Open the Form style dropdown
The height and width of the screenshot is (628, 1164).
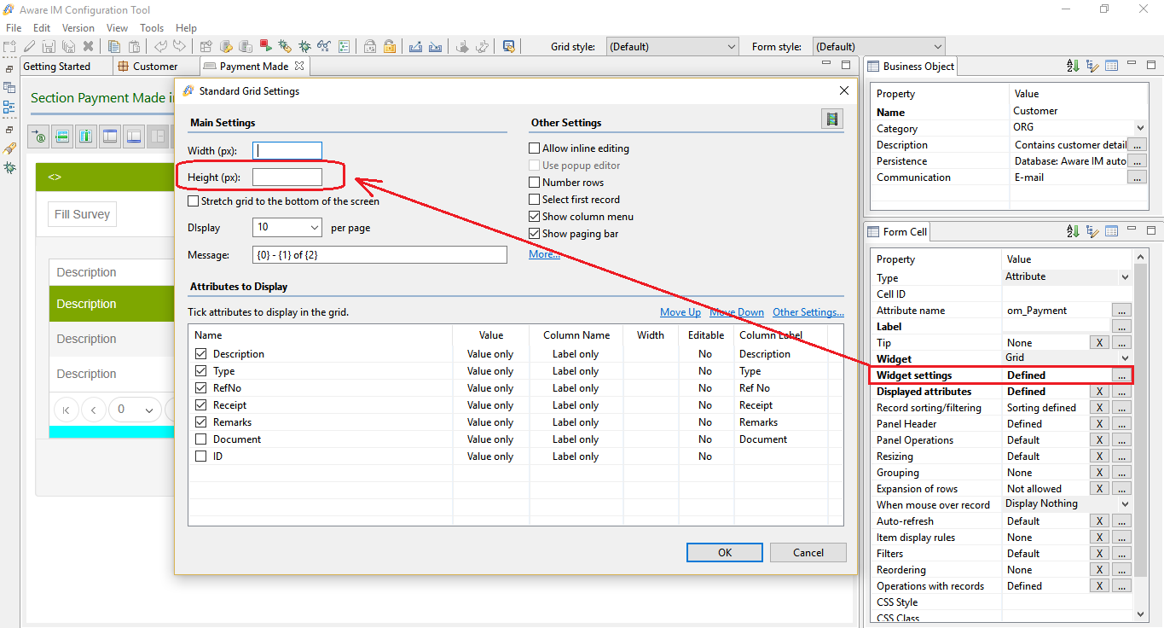[878, 47]
